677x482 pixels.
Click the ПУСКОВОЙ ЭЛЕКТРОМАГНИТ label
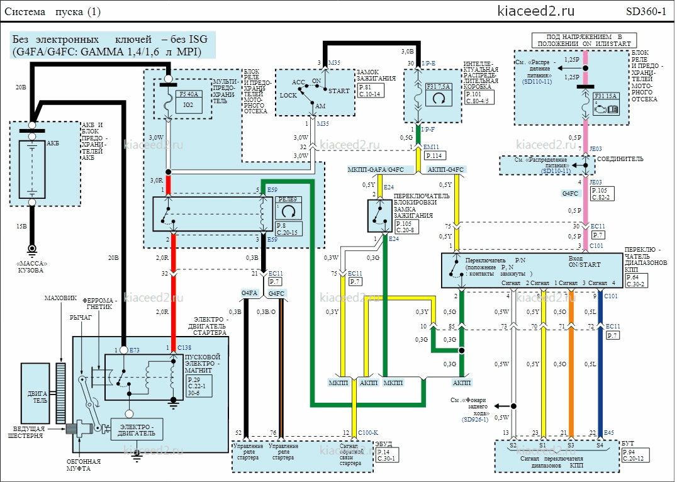click(203, 364)
